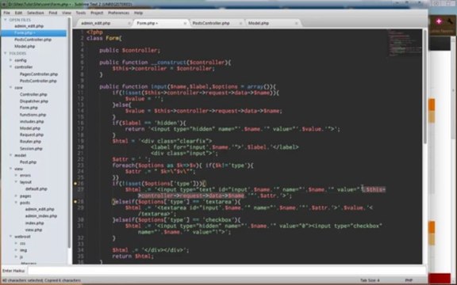This screenshot has height=285, width=457.
Task: Open the Project menu
Action: (x=97, y=13)
